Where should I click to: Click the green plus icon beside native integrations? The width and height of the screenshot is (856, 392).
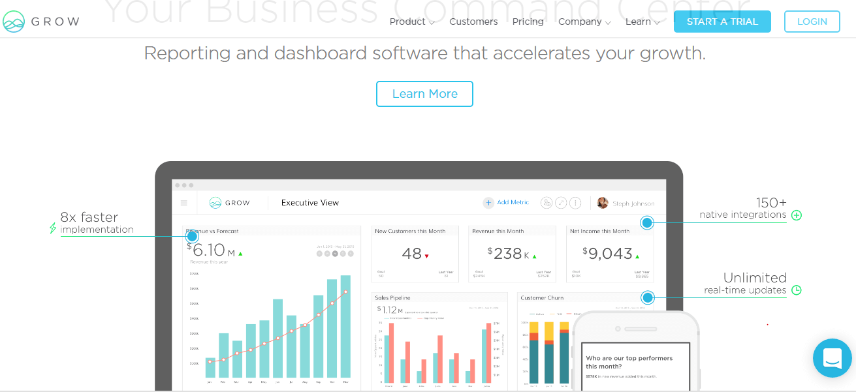(796, 215)
